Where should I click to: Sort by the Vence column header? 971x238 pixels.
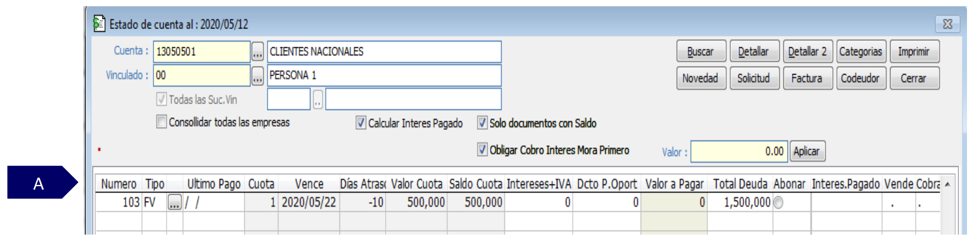coord(309,184)
